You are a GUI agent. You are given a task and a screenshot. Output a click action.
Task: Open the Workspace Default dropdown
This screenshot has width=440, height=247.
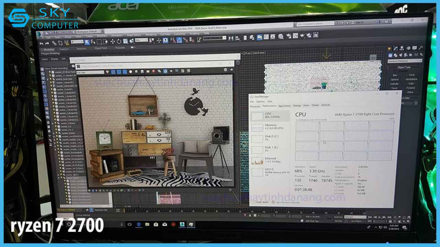tap(90, 32)
